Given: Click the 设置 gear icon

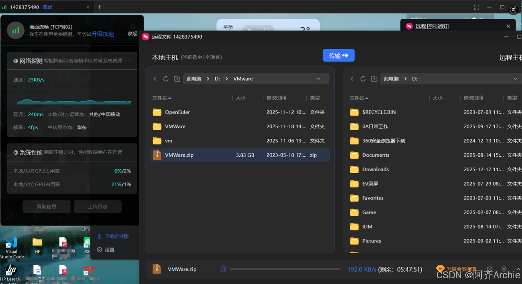Looking at the screenshot, I should (100, 250).
